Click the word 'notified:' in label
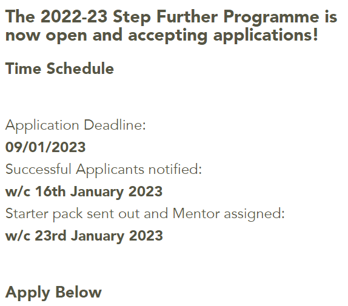 pos(175,170)
